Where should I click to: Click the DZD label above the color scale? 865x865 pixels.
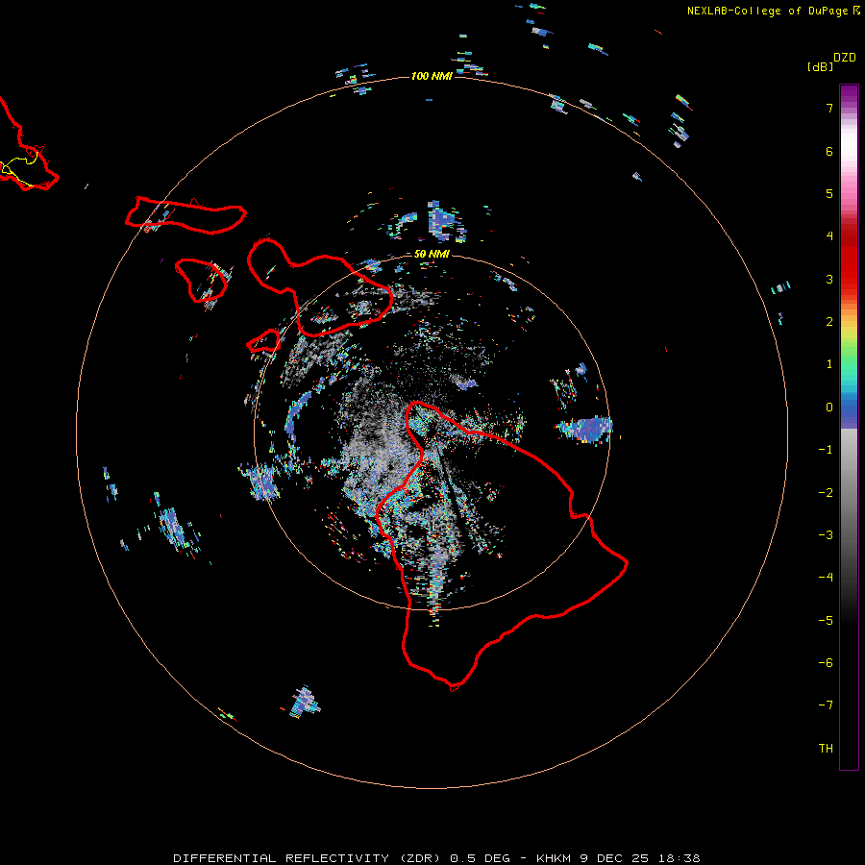845,58
